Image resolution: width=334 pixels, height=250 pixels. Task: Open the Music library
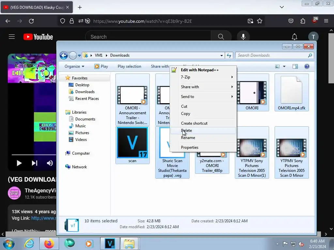[80, 126]
